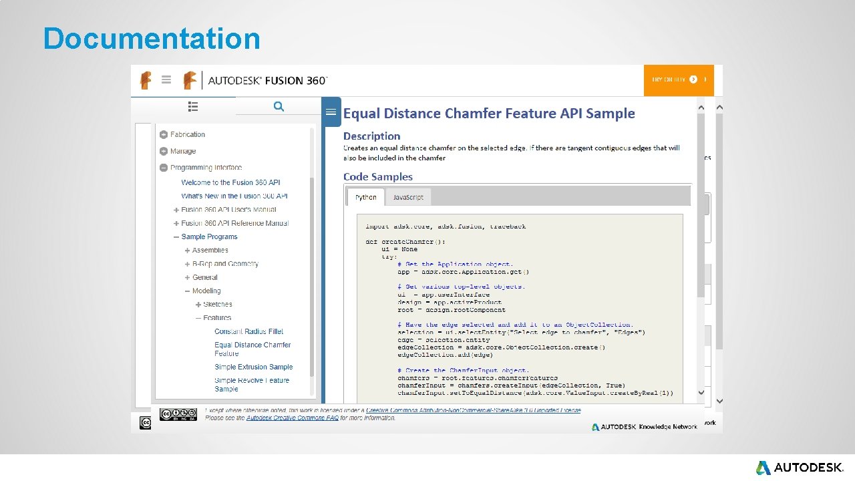Image resolution: width=855 pixels, height=481 pixels.
Task: Click the arrow icon in Try or Buy
Action: tap(693, 79)
